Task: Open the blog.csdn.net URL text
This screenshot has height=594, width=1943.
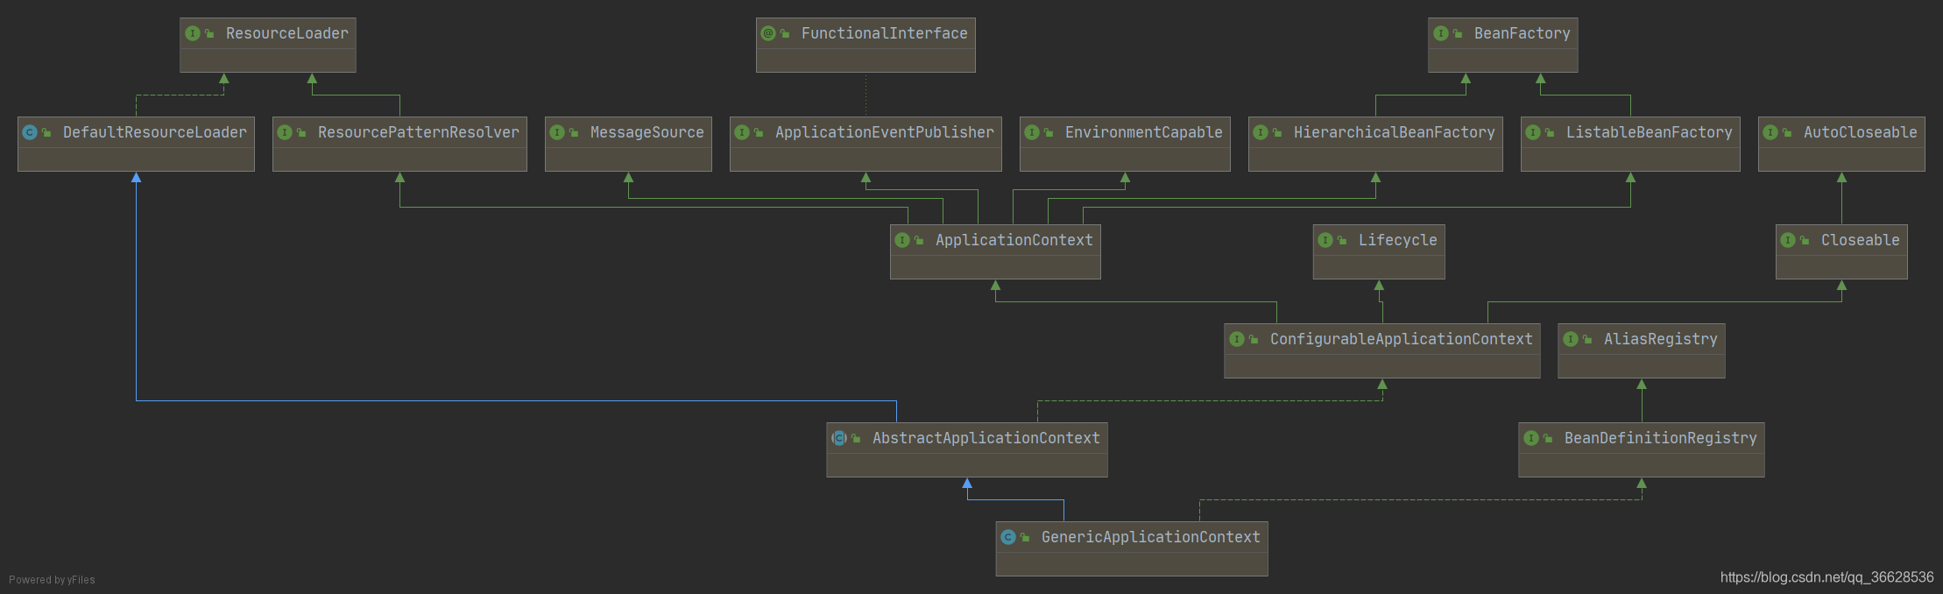Action: pyautogui.click(x=1826, y=577)
